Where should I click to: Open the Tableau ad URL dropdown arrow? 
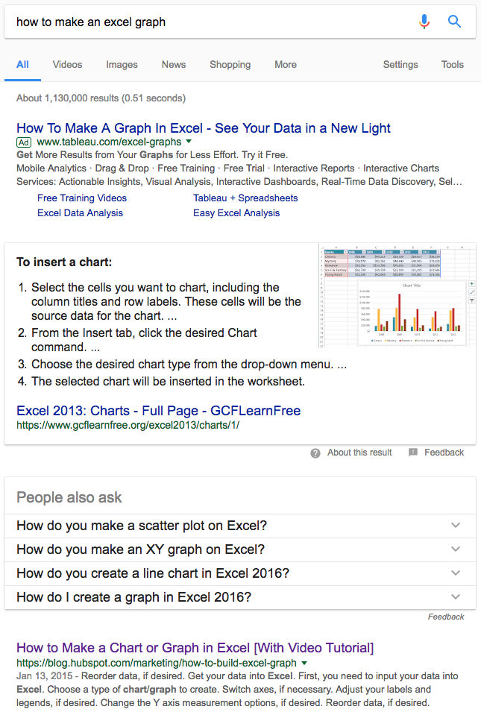[x=189, y=142]
